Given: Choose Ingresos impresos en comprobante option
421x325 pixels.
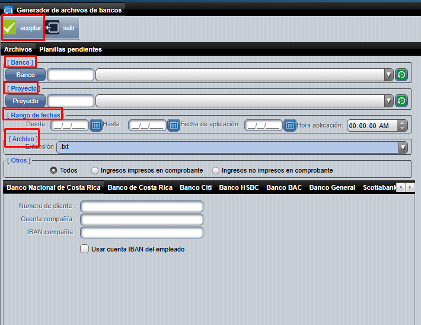Looking at the screenshot, I should pos(95,170).
